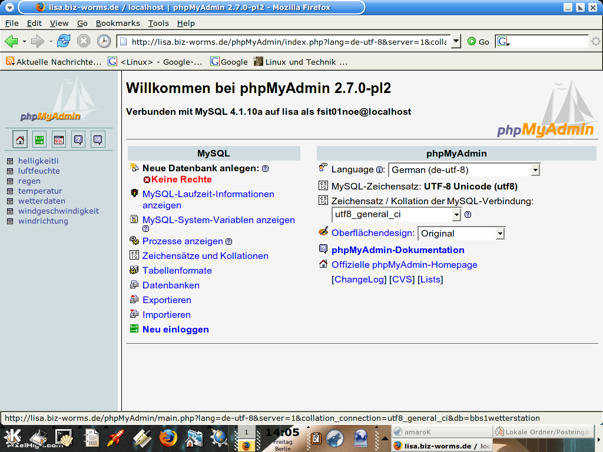This screenshot has width=603, height=452.
Task: Click the table icon beside luftfeuchte
Action: 10,171
